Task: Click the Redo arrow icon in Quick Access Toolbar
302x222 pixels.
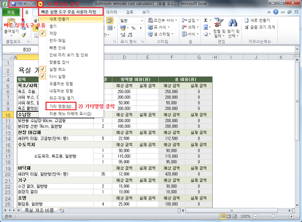Action: tap(30, 4)
